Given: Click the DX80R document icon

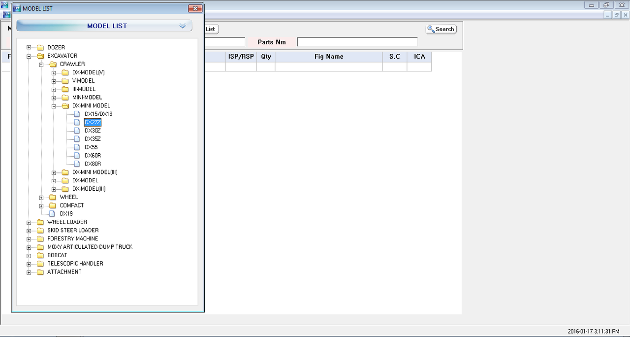Looking at the screenshot, I should [76, 164].
